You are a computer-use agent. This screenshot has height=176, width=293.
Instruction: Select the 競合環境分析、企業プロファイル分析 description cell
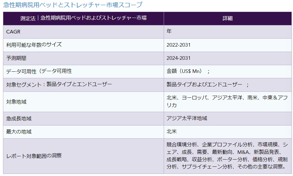227,156
